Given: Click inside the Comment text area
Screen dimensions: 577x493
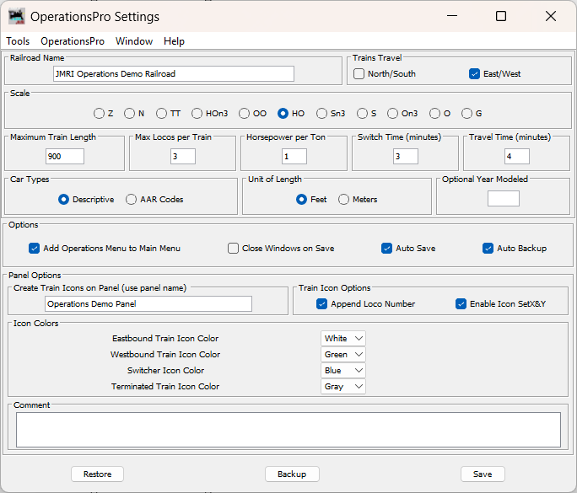Looking at the screenshot, I should (288, 430).
